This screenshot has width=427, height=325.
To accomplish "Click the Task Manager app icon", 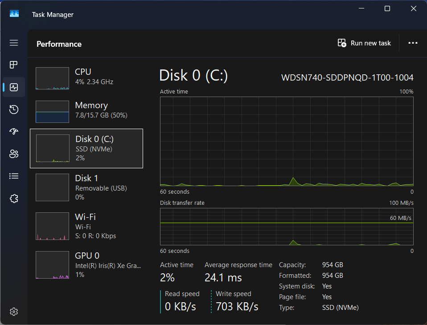I will pos(14,14).
